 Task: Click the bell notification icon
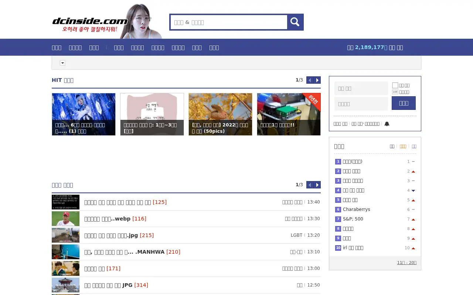(387, 124)
